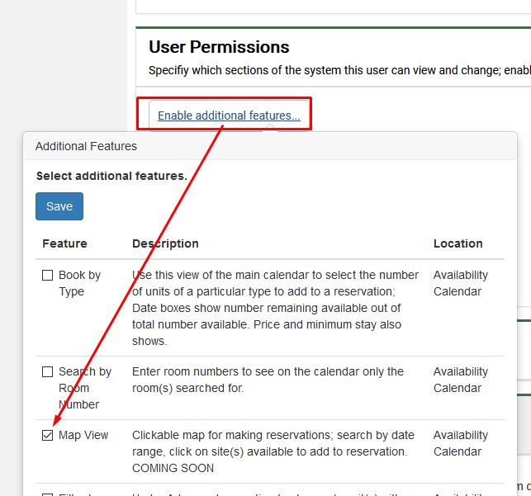This screenshot has width=531, height=496.
Task: Click the 'Book by Type' label text
Action: pos(79,283)
